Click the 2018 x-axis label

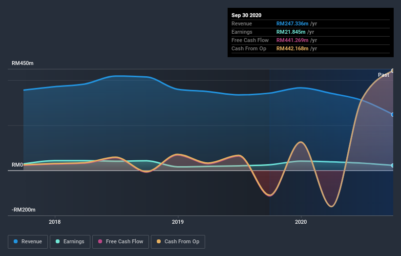click(55, 222)
